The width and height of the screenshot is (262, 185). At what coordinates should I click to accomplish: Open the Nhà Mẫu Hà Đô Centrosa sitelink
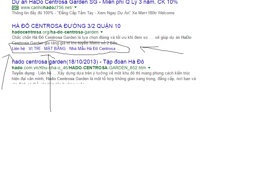pyautogui.click(x=94, y=48)
